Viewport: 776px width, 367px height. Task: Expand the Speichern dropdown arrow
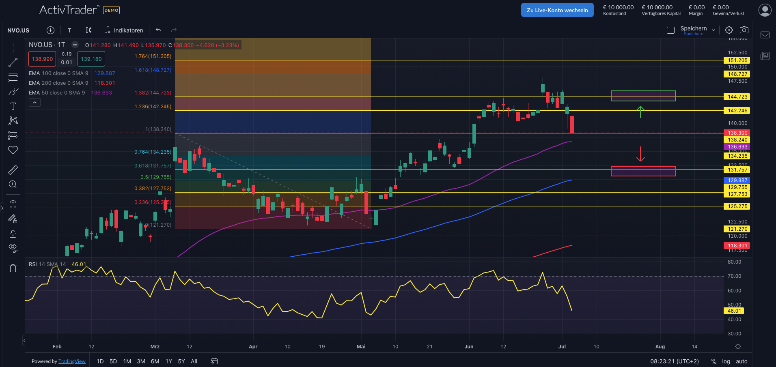713,30
